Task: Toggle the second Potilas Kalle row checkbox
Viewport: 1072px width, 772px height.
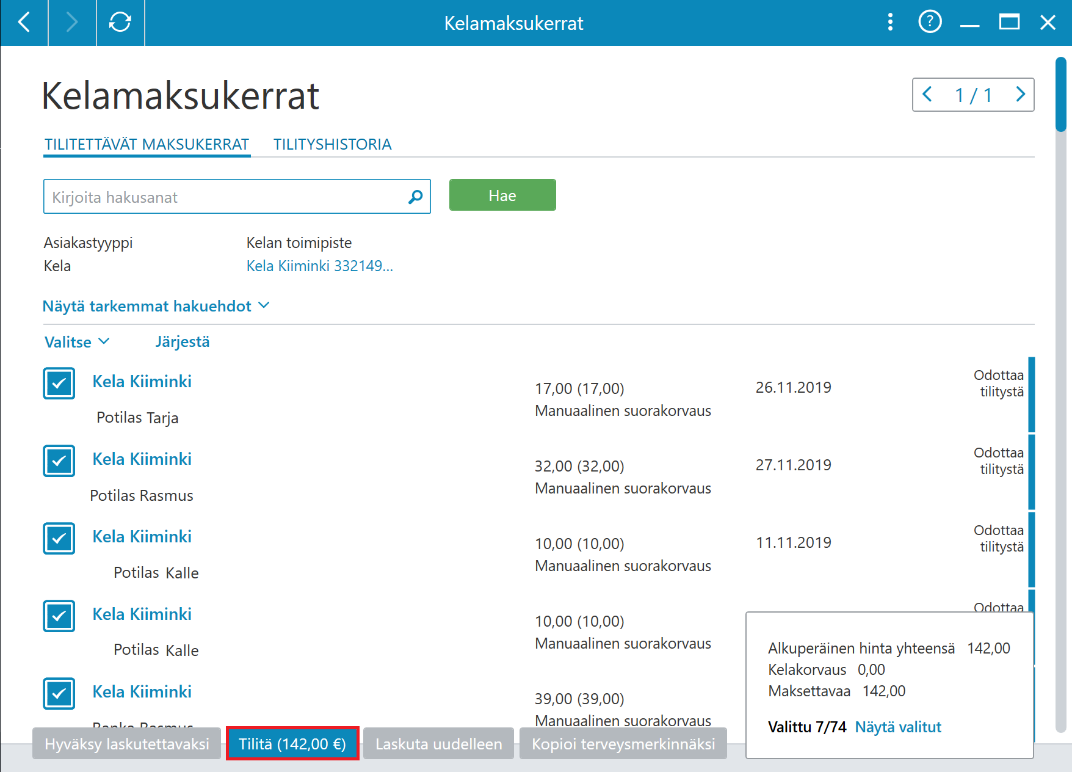Action: coord(59,616)
